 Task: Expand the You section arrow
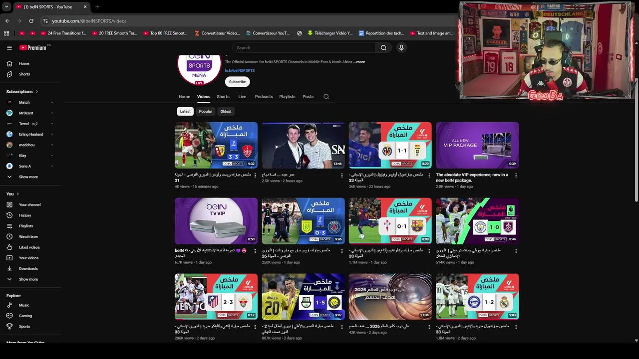coord(17,194)
